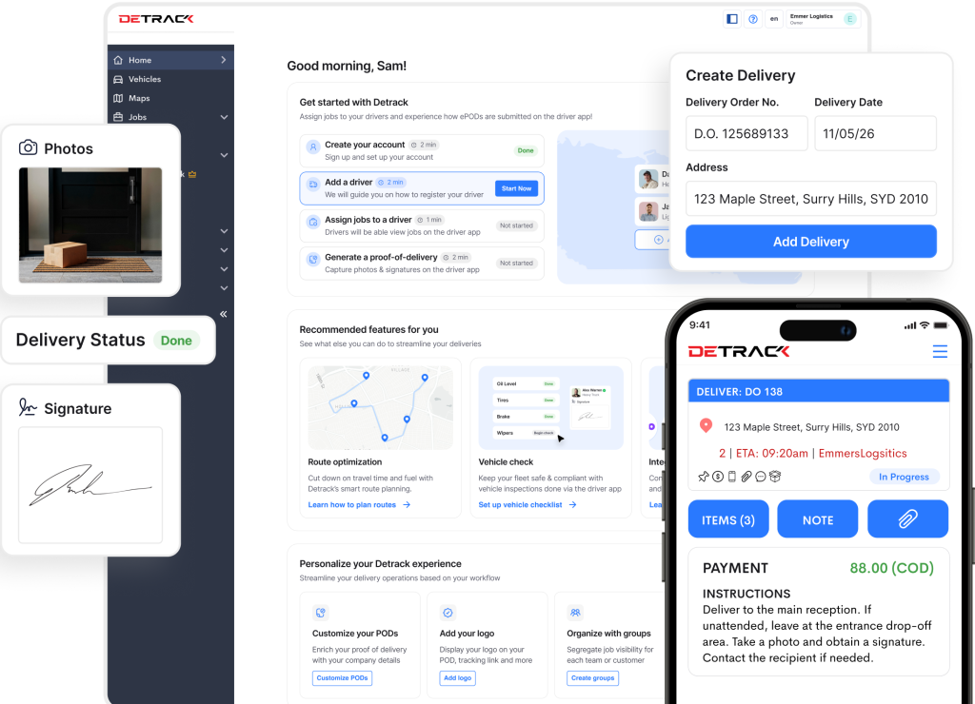Click the Customize your PODs card icon
The width and height of the screenshot is (975, 704).
321,613
